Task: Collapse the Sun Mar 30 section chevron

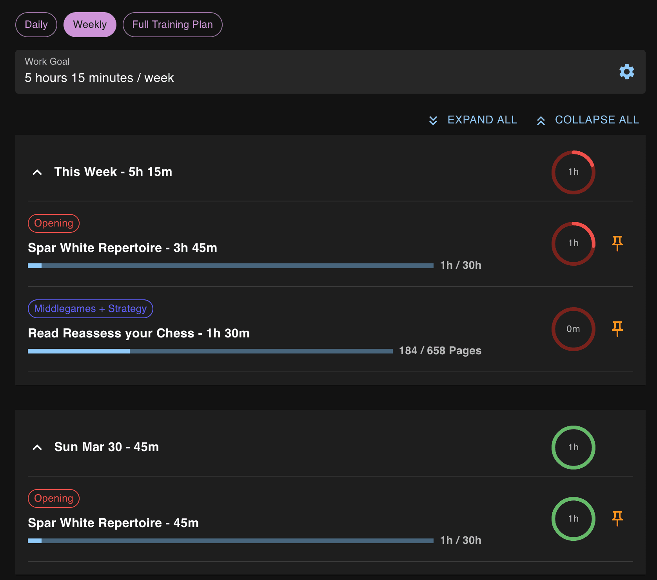Action: (x=37, y=447)
